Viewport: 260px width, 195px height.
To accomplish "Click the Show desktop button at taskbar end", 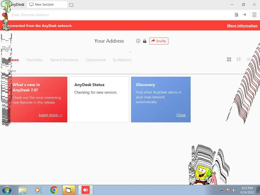I will [x=258, y=190].
